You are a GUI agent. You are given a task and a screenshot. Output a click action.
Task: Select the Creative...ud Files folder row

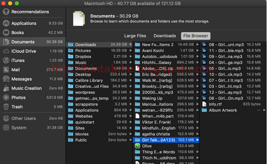coord(100,86)
